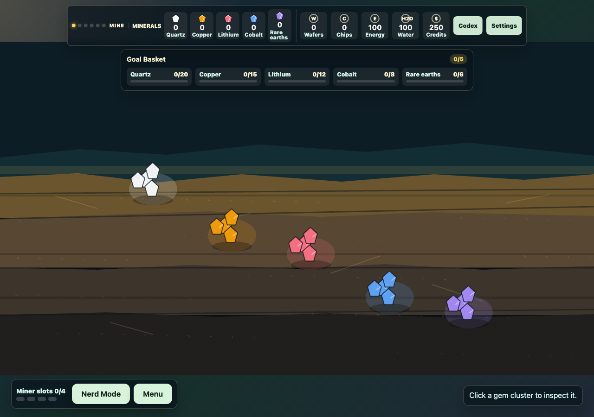Open the Menu button

[x=153, y=394]
